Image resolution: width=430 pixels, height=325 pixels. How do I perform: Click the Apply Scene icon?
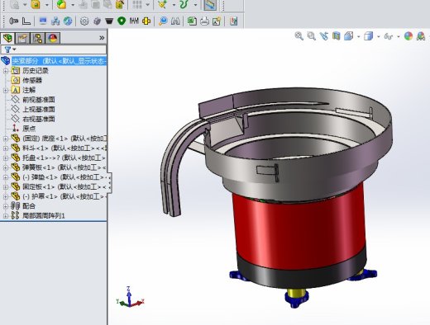click(x=421, y=36)
